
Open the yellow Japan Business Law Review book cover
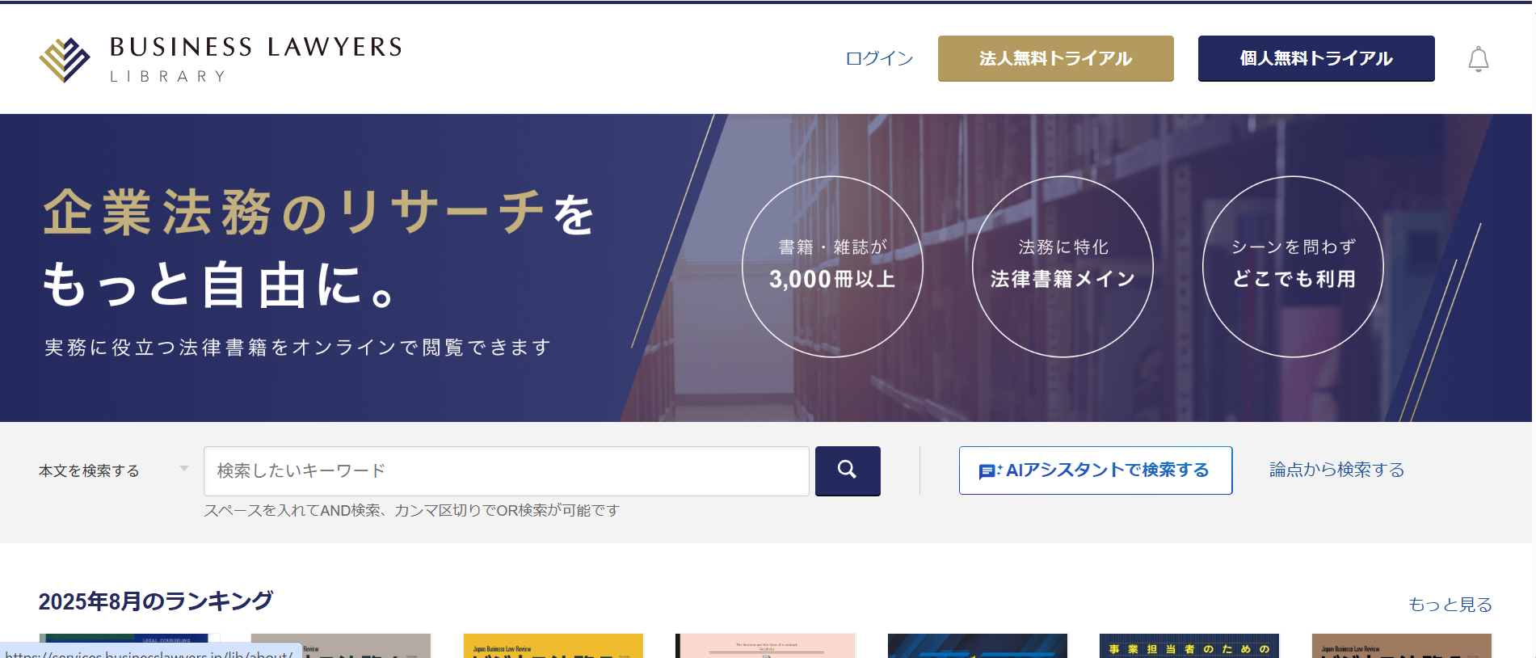coord(553,646)
